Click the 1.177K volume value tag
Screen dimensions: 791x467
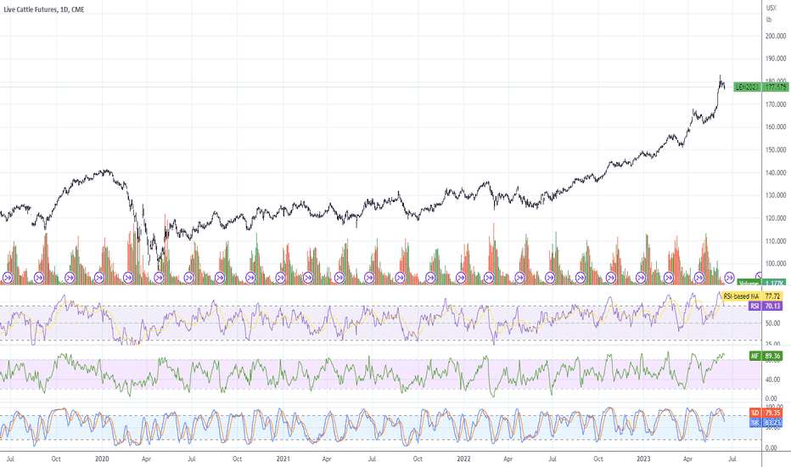[x=773, y=283]
